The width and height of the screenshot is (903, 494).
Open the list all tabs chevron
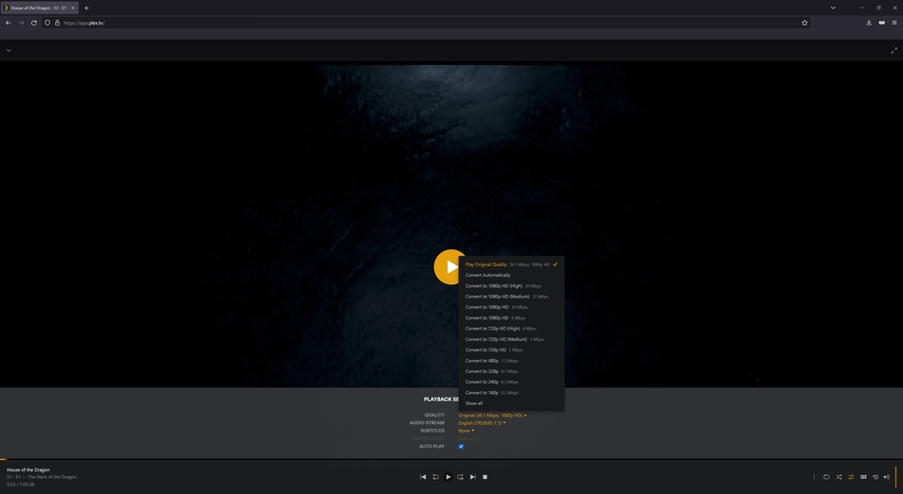tap(833, 8)
